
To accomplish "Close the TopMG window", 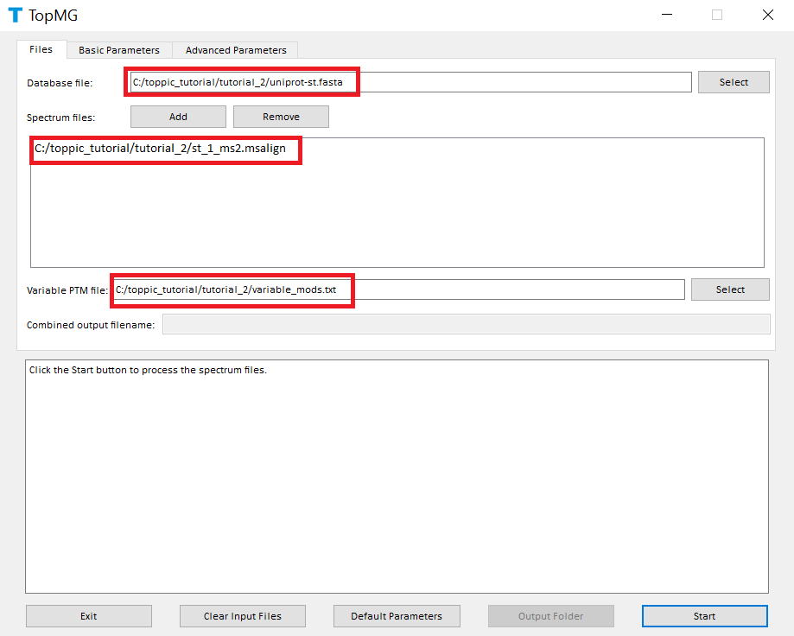I will 767,15.
